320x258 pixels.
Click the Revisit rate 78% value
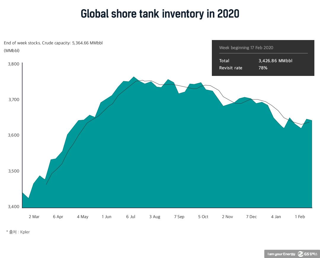click(x=263, y=68)
